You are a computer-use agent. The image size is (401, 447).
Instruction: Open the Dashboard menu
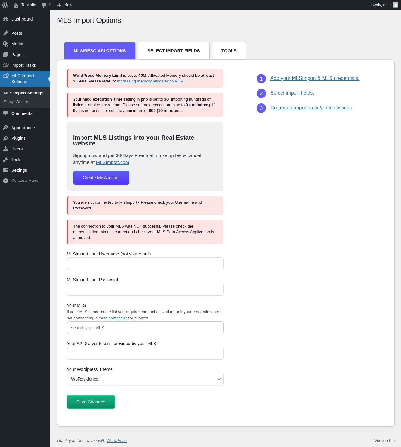coord(25,19)
